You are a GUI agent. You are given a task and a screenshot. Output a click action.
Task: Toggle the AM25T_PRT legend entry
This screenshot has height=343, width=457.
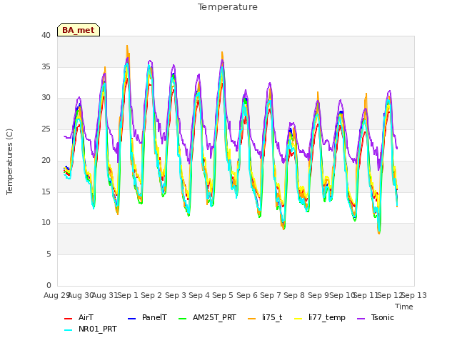207,317
